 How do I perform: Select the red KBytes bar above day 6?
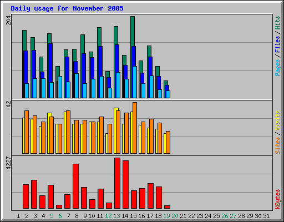pos(59,206)
